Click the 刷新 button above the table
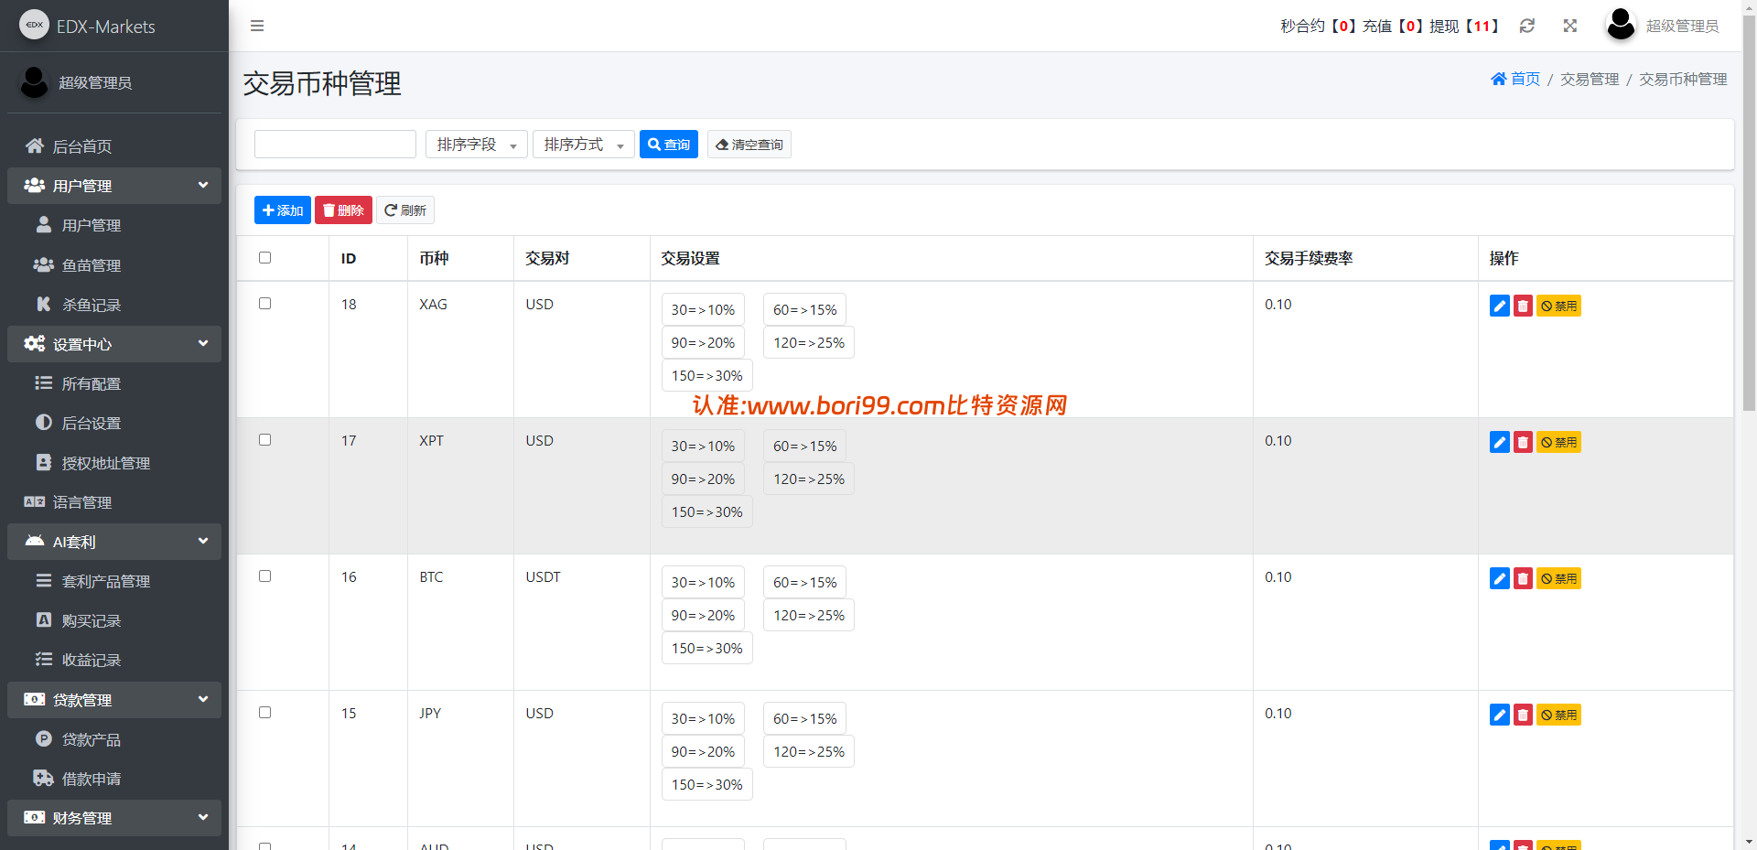Screen dimensions: 1757x850 pos(405,210)
